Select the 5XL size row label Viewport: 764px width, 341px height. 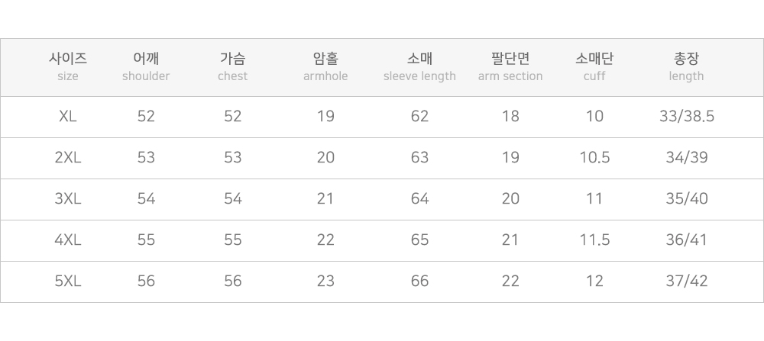(x=68, y=281)
